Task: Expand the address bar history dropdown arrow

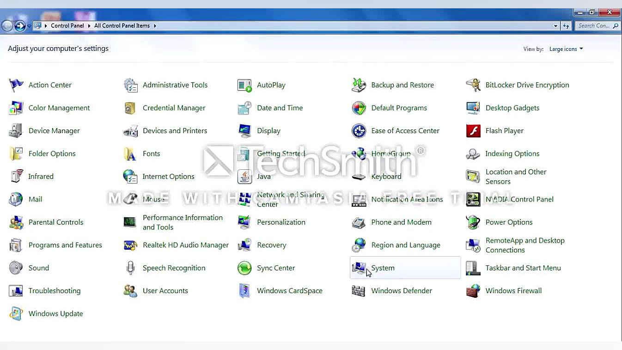Action: point(555,26)
